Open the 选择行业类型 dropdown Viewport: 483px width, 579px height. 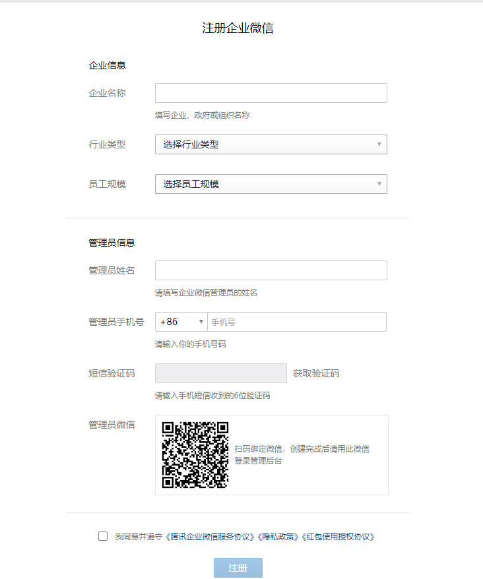click(271, 144)
